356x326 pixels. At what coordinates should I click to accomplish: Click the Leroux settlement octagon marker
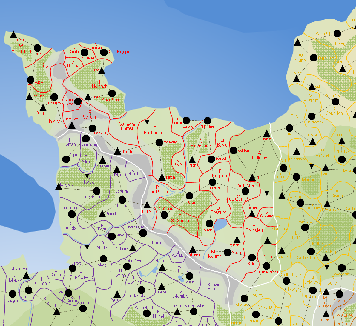coord(186,121)
